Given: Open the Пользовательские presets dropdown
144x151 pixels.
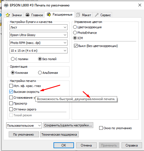Looking at the screenshot, I should click(x=24, y=126).
